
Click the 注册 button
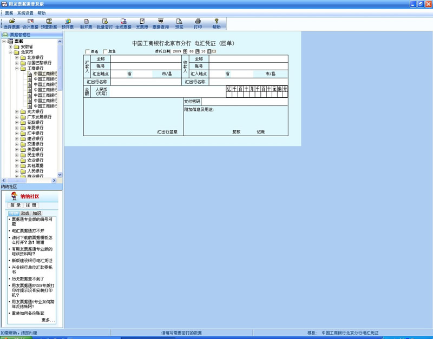31,205
